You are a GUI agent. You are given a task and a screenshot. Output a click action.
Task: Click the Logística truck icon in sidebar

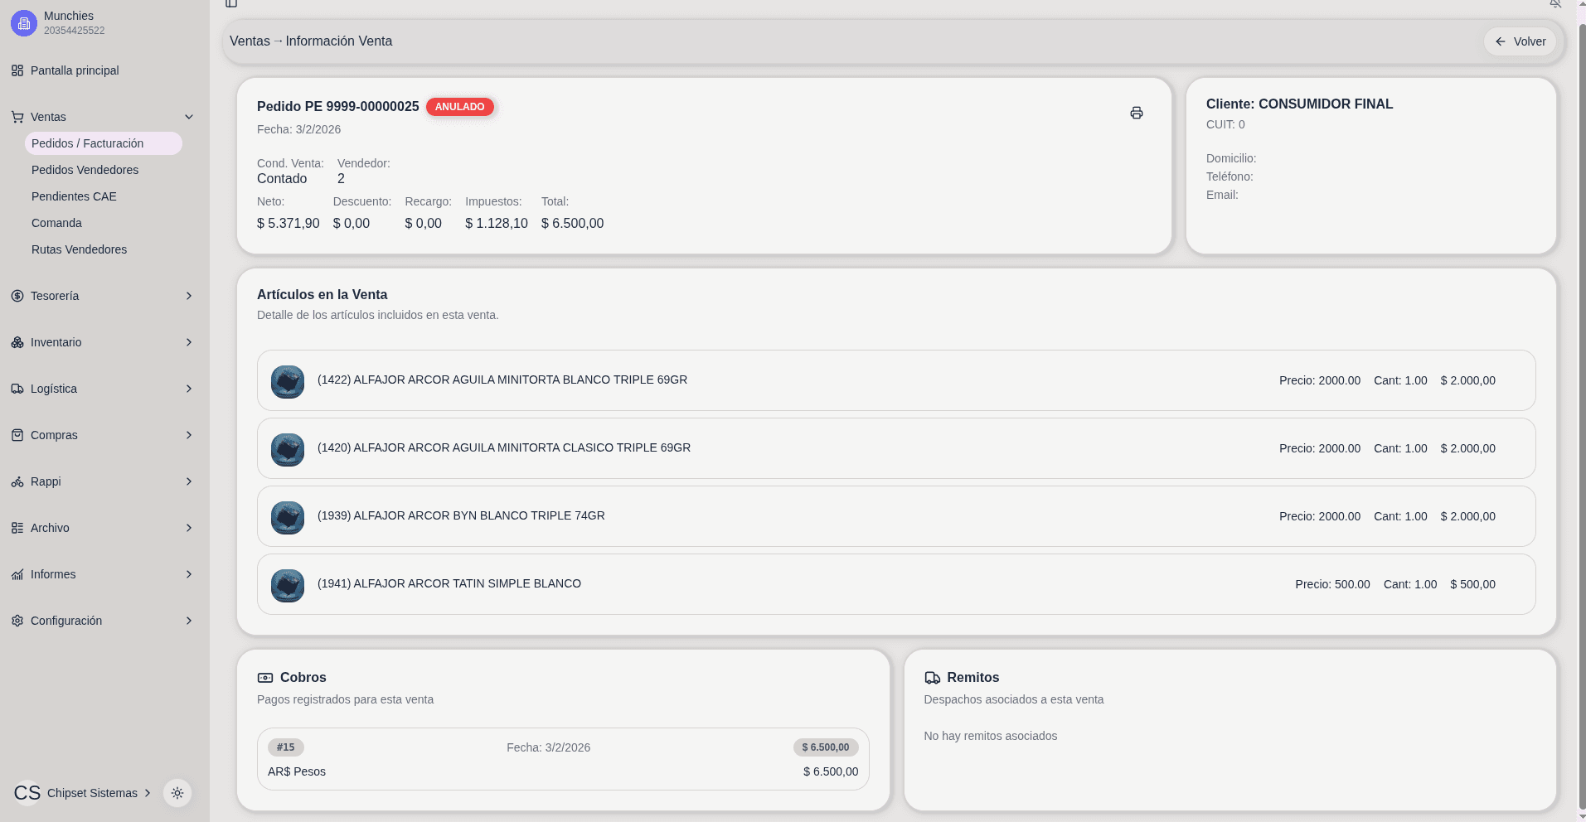pyautogui.click(x=17, y=389)
